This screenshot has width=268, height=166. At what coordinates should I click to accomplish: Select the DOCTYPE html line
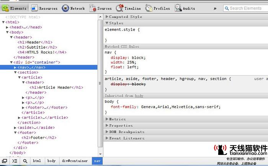(23, 17)
